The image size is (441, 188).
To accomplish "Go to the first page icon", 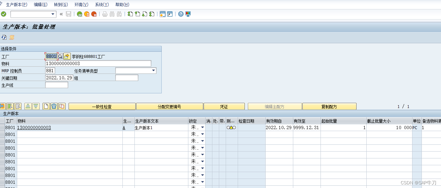I will 130,14.
